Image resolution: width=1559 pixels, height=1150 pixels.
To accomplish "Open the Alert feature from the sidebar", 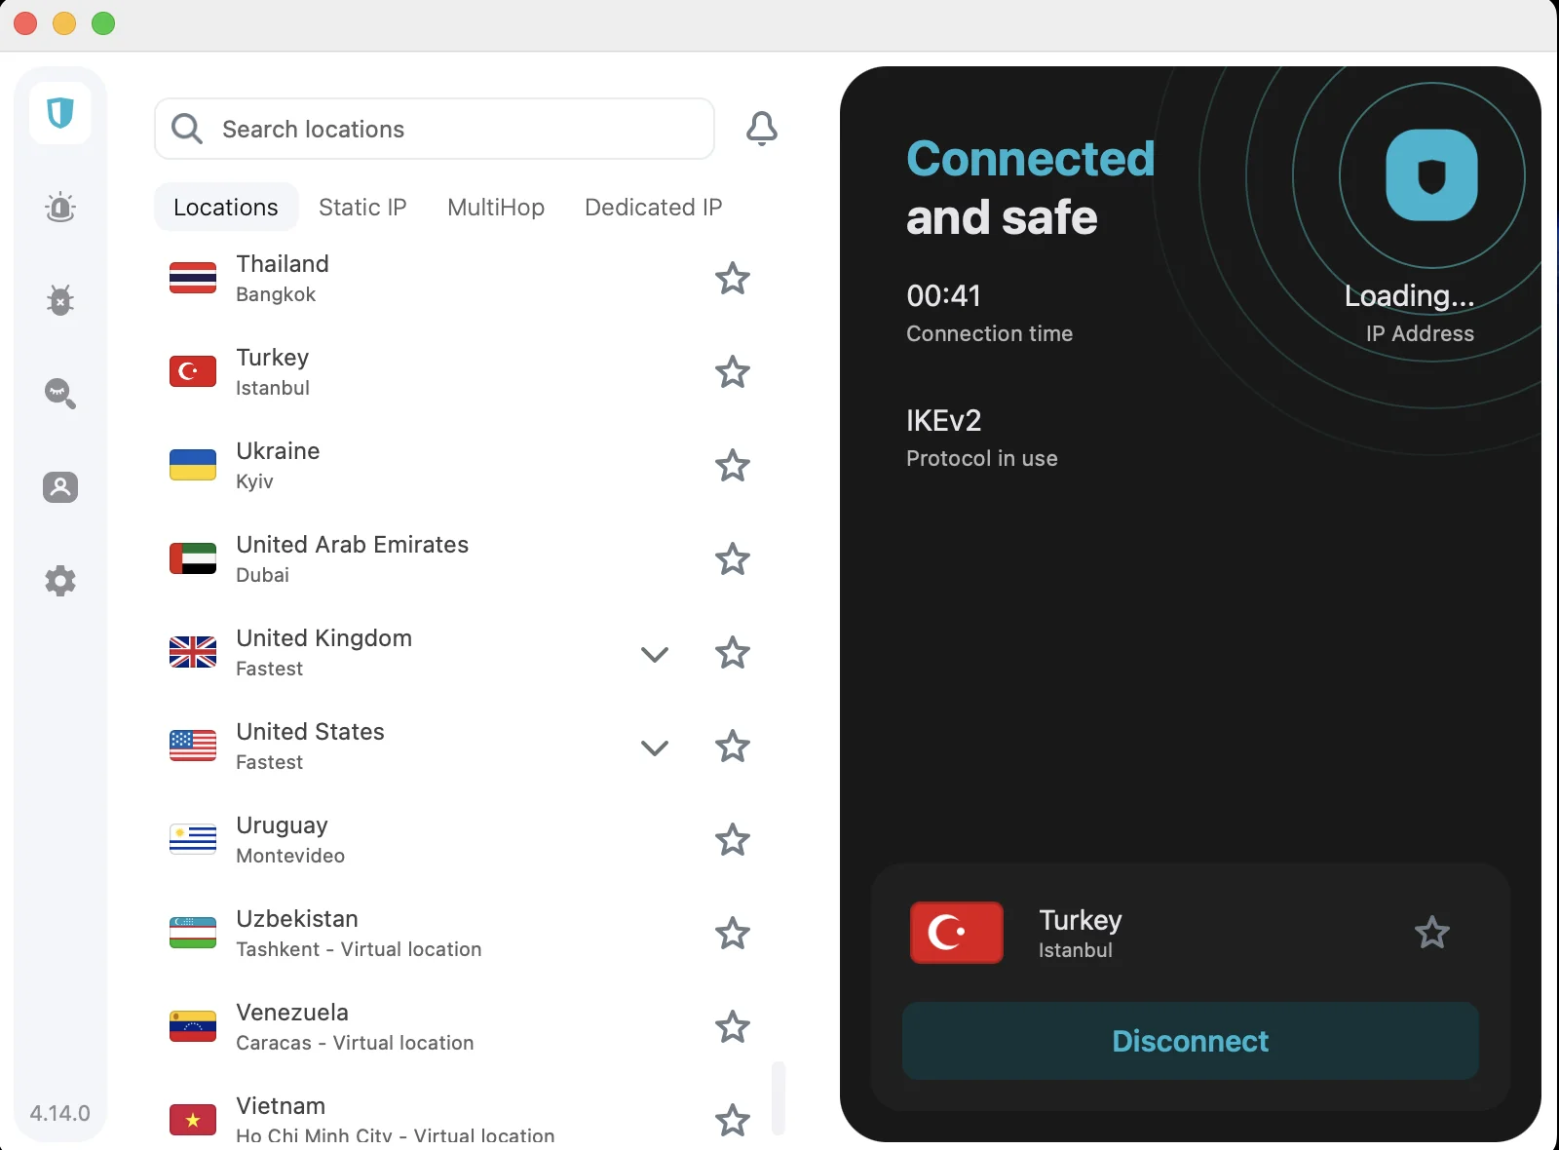I will point(60,207).
